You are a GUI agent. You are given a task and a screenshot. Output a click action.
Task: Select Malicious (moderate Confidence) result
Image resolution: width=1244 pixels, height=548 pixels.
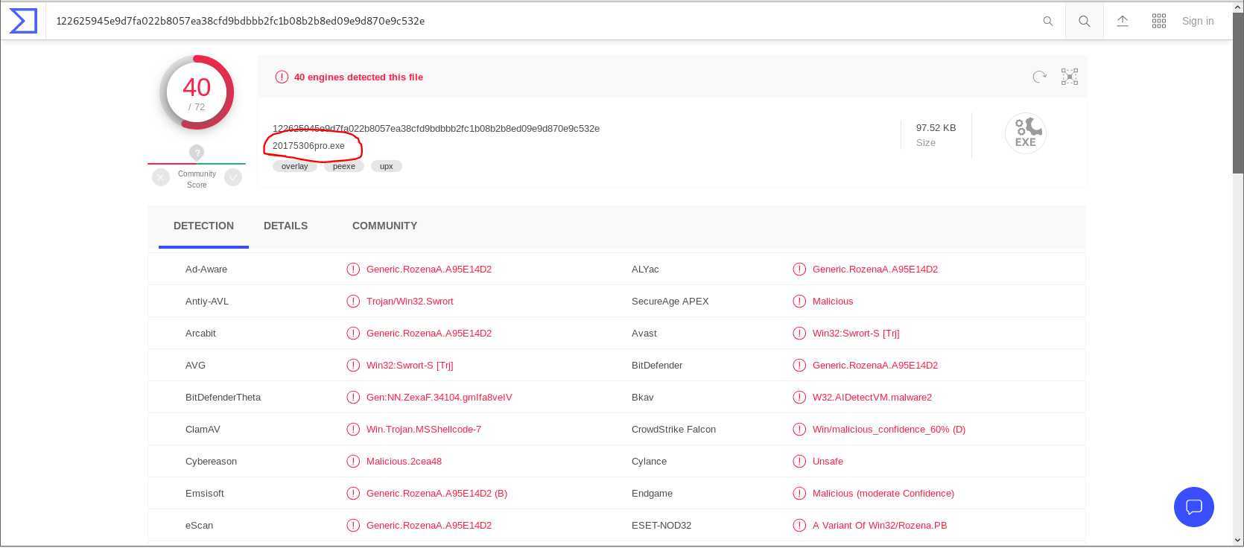(883, 494)
